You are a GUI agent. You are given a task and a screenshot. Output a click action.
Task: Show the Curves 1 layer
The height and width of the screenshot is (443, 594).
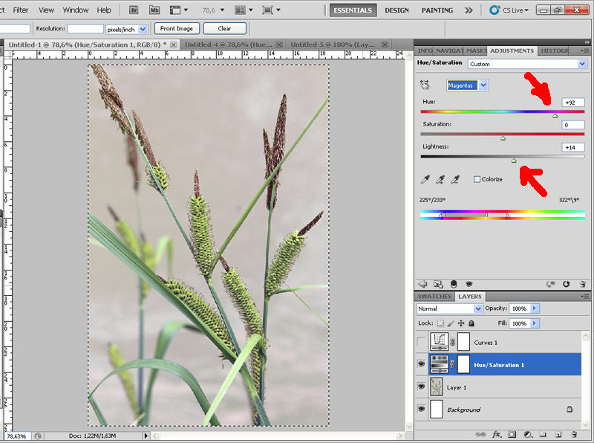pyautogui.click(x=421, y=341)
